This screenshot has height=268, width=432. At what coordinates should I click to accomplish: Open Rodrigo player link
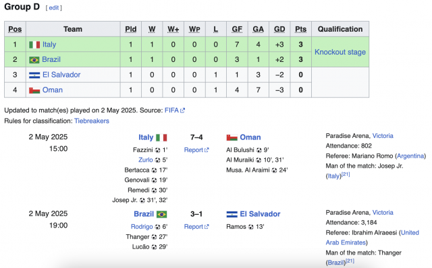[142, 227]
